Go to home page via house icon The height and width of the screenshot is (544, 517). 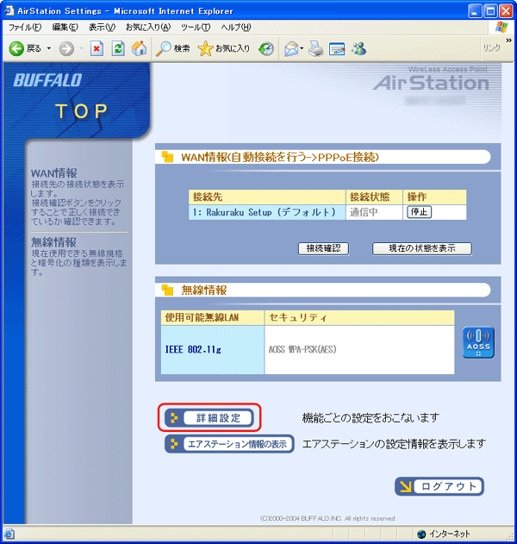coord(139,48)
